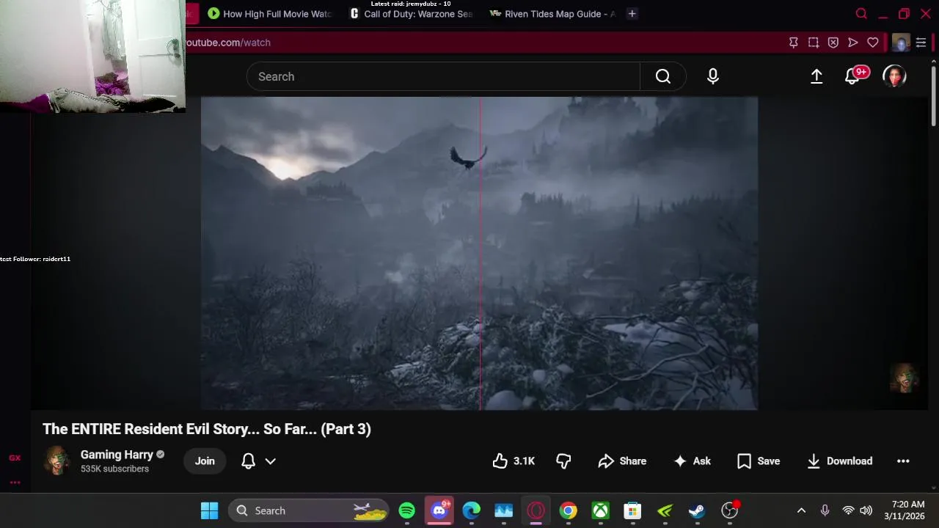Image resolution: width=939 pixels, height=528 pixels.
Task: Open the YouTube upload/create icon
Action: point(816,76)
